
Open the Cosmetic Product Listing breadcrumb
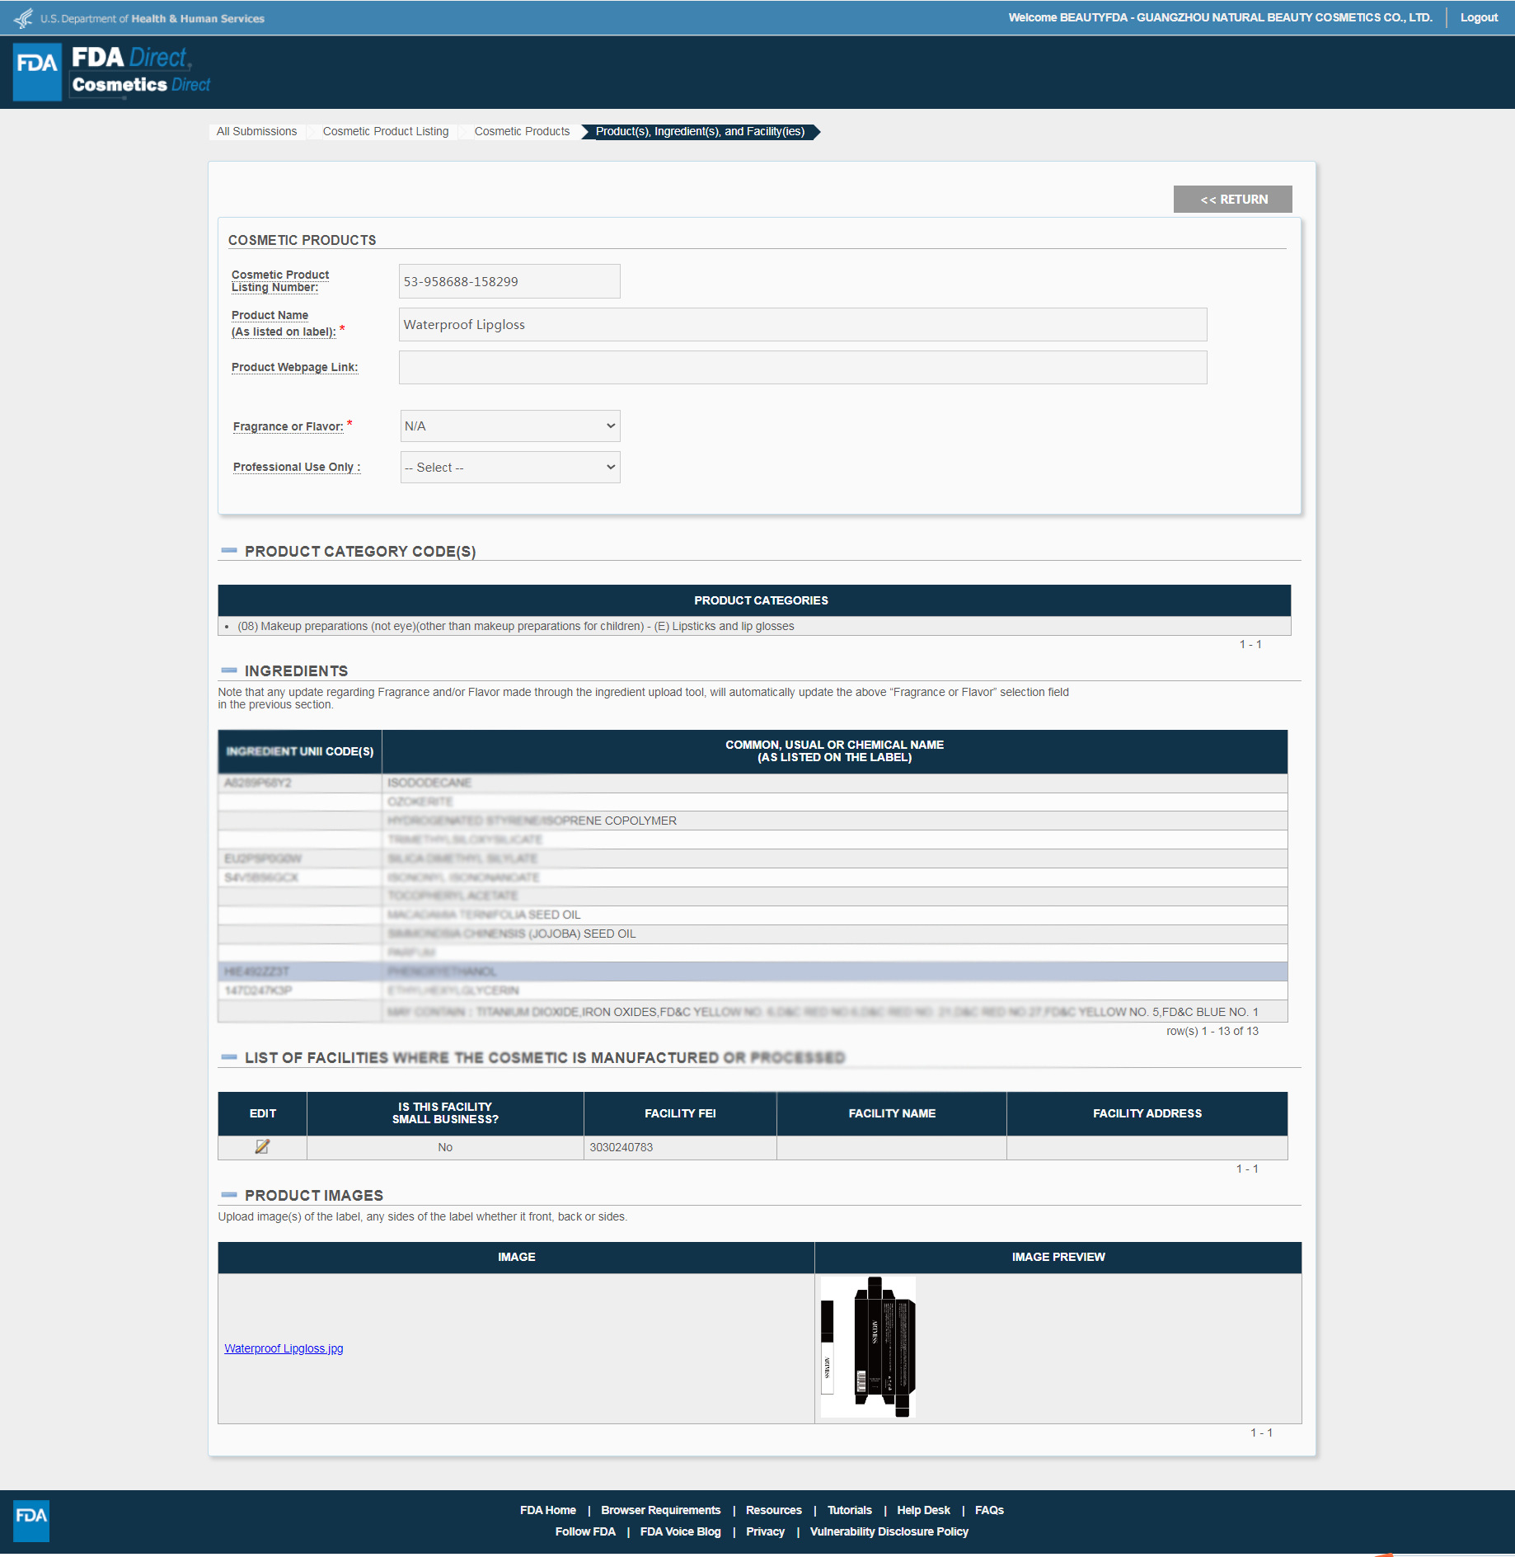386,131
